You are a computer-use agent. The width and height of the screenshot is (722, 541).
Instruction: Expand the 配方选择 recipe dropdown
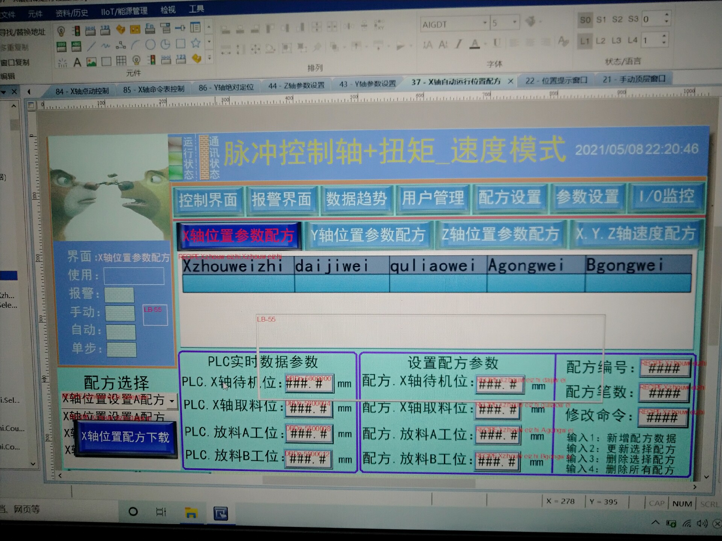tap(172, 400)
